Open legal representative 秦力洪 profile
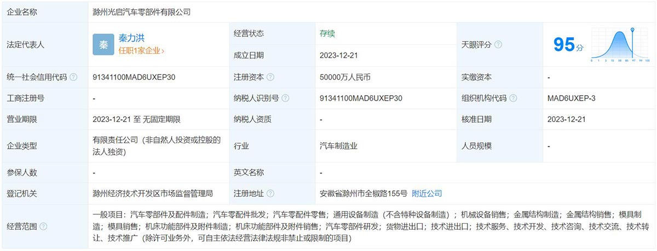The image size is (657, 251). 131,38
